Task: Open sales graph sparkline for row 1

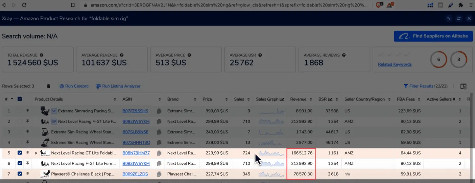Action: 271,111
